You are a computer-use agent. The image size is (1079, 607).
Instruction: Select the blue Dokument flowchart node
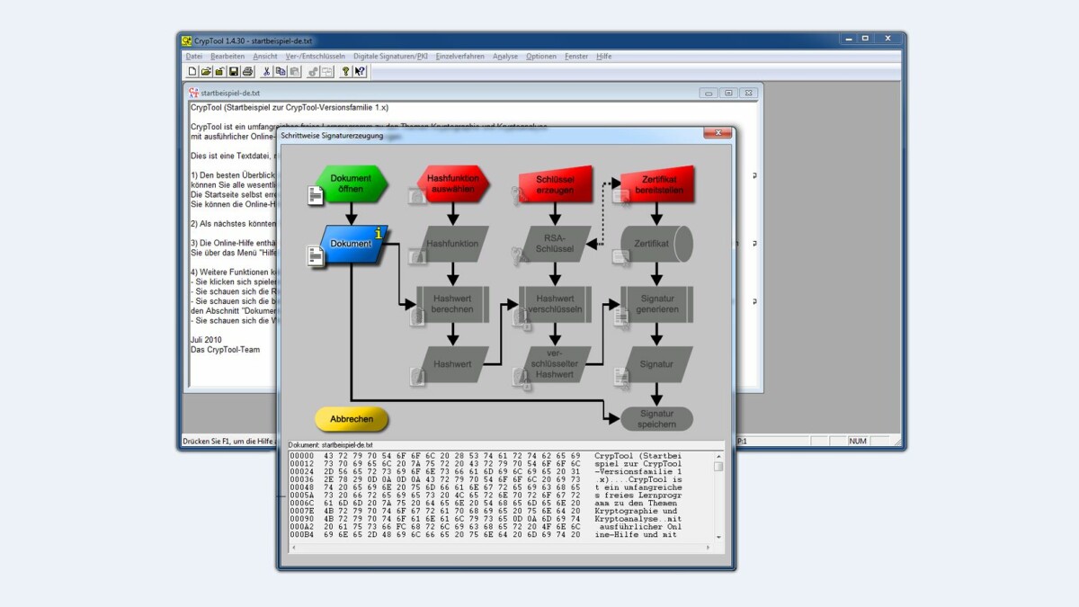(x=351, y=244)
